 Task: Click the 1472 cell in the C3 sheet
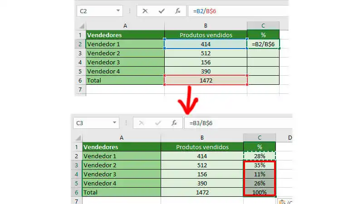tap(202, 192)
